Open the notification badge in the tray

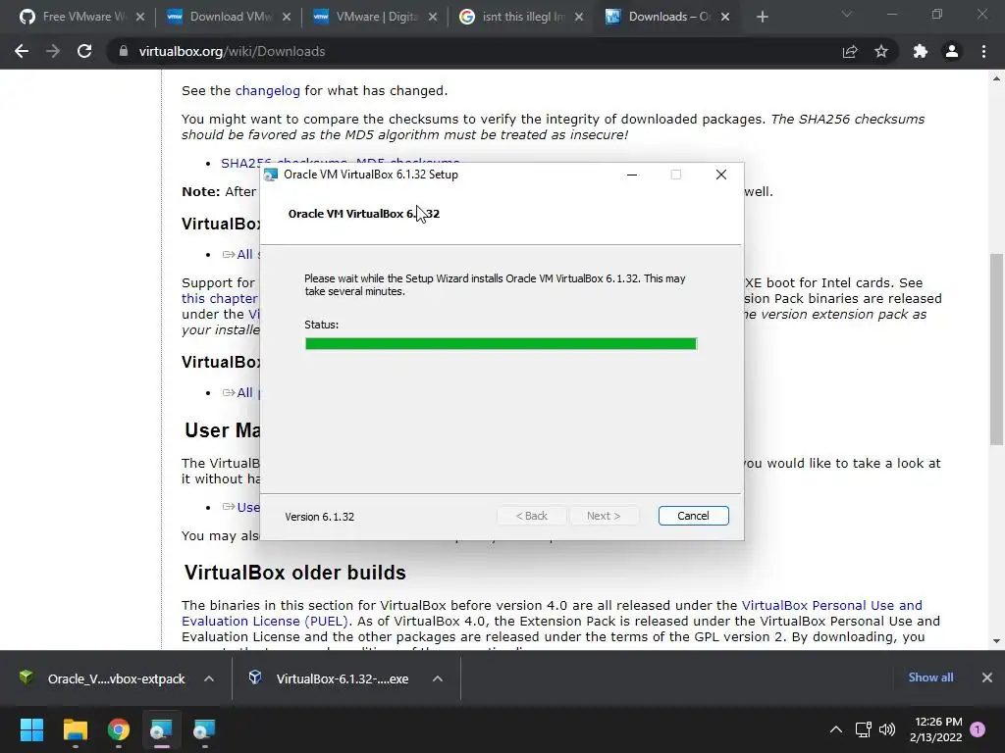[978, 729]
